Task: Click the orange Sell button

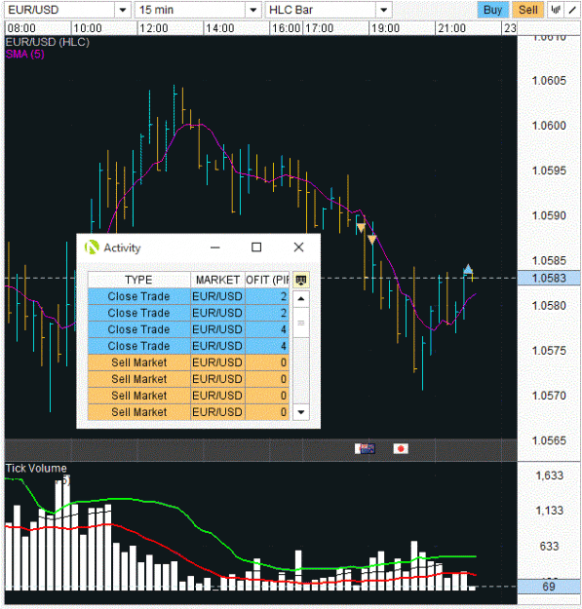Action: [528, 10]
